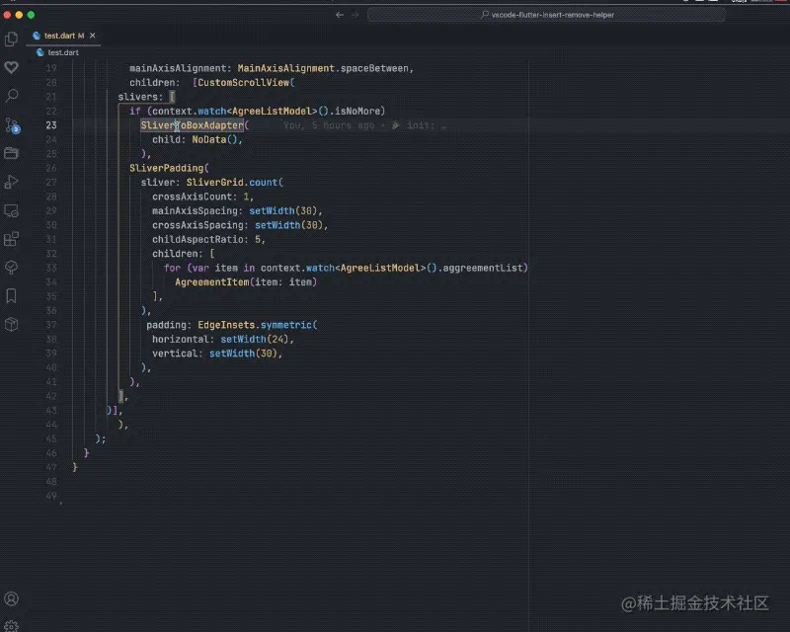Screen dimensions: 790x632
Task: Open the vscode-flutter-insert-remove-helper command center
Action: 548,15
